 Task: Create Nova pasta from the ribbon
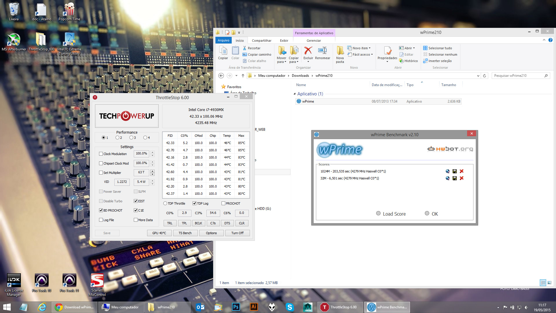(340, 55)
